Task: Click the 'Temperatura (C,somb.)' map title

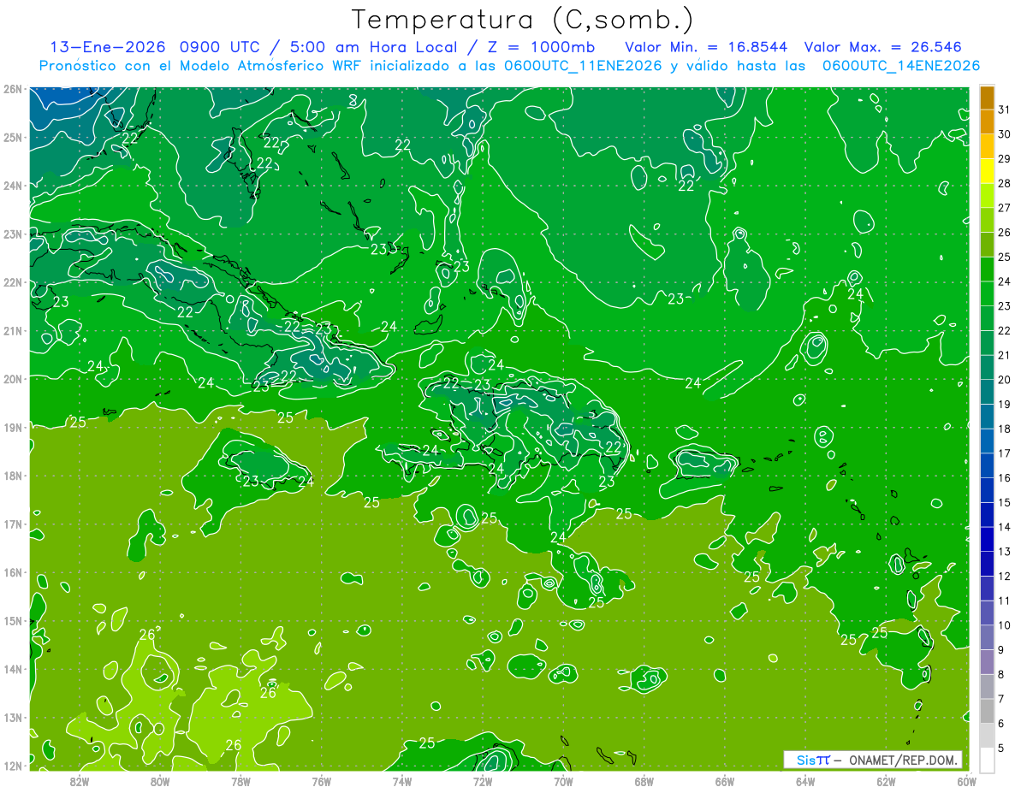Action: click(523, 21)
